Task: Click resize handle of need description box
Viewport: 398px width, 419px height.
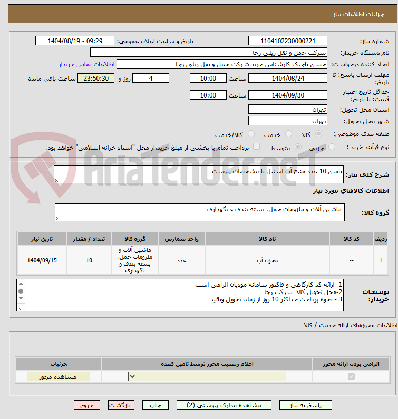Action: [56, 181]
